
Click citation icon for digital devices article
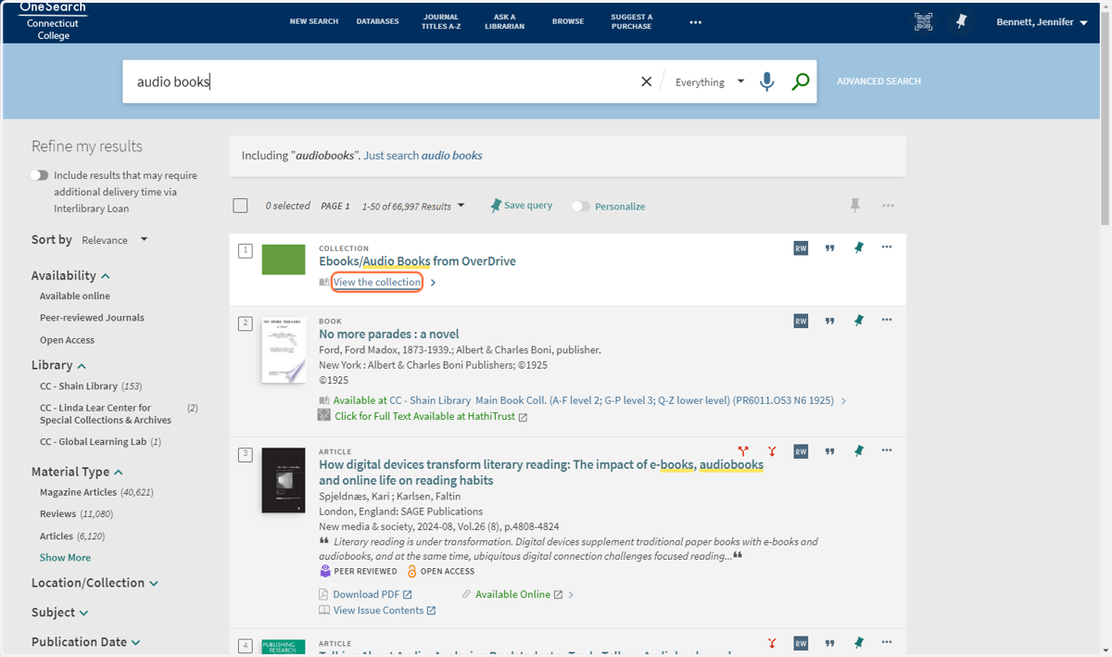830,452
